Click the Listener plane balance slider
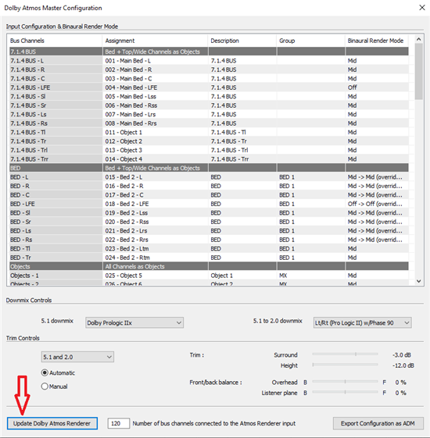Image resolution: width=430 pixels, height=438 pixels. click(x=345, y=392)
